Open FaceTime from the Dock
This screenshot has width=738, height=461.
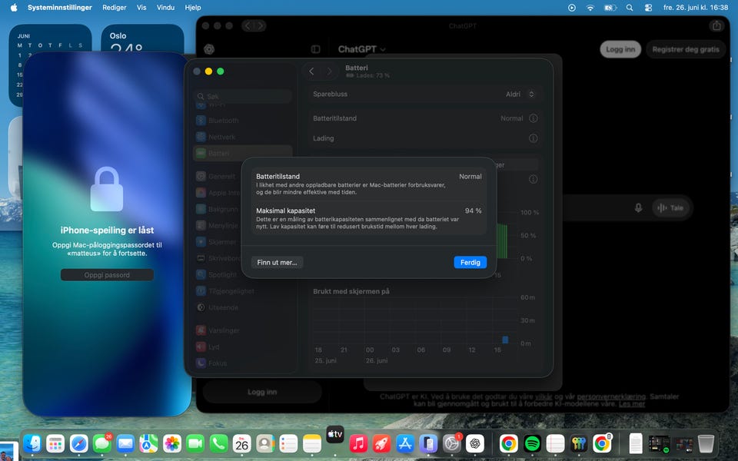coord(195,443)
